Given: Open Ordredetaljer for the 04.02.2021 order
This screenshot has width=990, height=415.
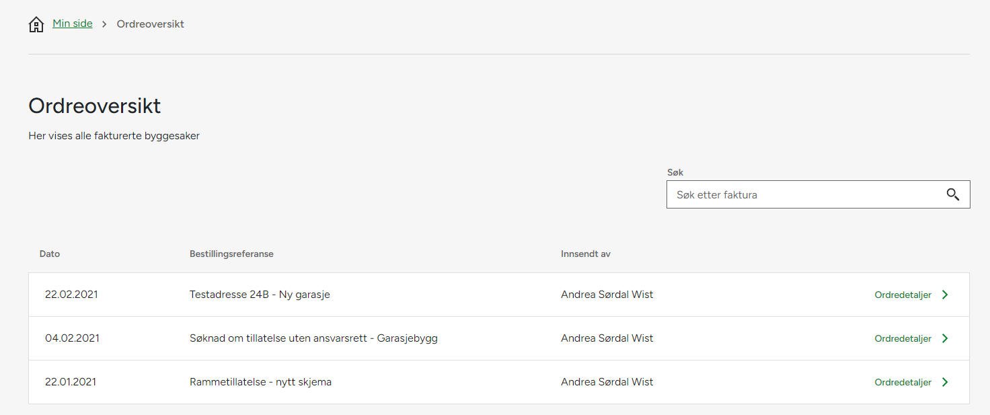Looking at the screenshot, I should tap(903, 338).
